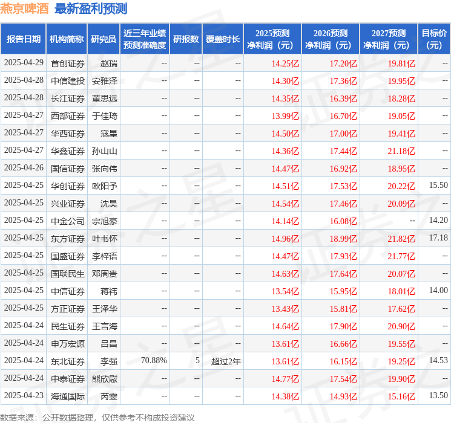The height and width of the screenshot is (423, 451).
Task: Click the 14.53 target price
Action: (438, 360)
